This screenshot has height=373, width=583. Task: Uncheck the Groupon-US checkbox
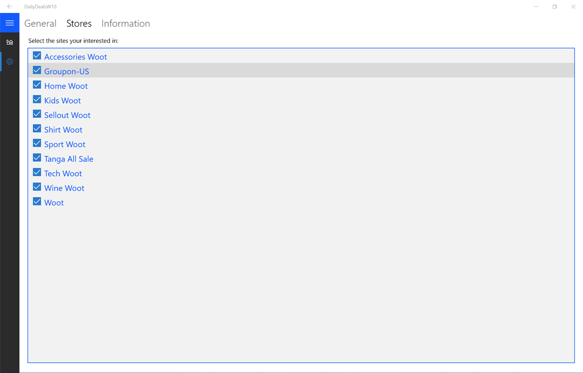point(37,70)
